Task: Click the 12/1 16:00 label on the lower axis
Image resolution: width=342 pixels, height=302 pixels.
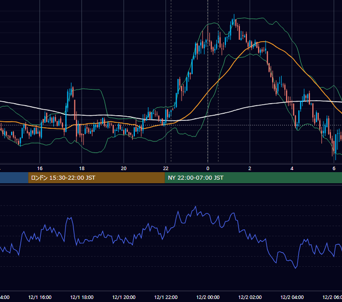Action: point(40,297)
